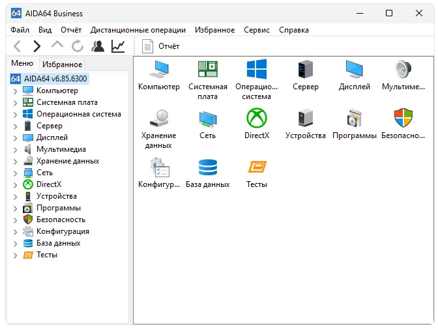
Task: Click the Forward arrow toolbar button
Action: (37, 46)
